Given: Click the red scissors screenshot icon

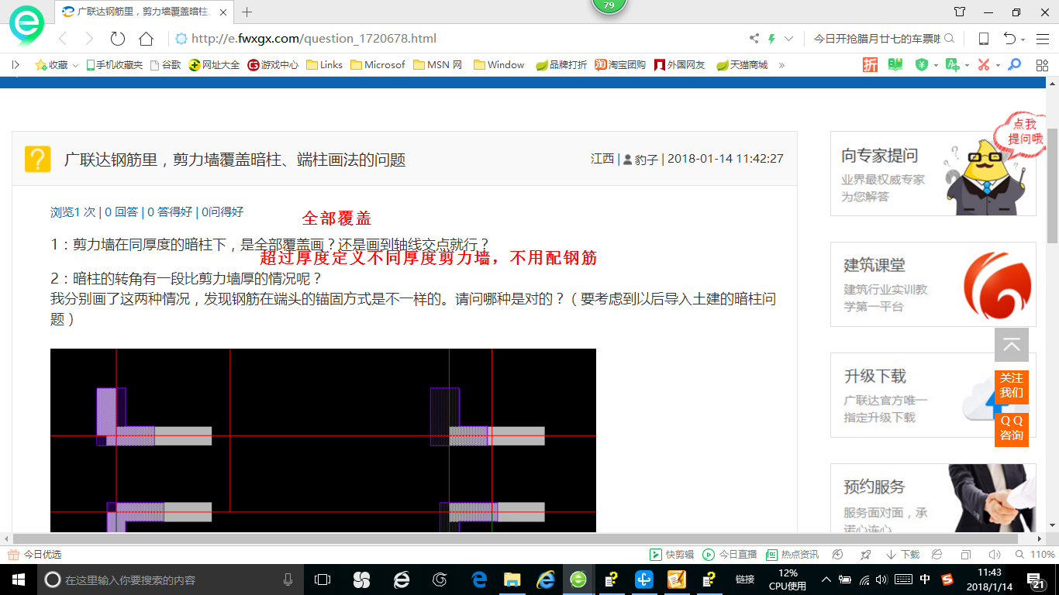Looking at the screenshot, I should [x=984, y=65].
